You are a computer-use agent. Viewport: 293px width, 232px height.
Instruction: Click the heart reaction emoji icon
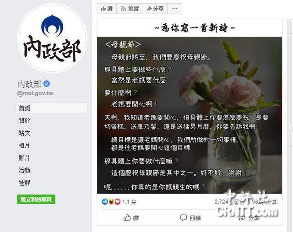(118, 201)
